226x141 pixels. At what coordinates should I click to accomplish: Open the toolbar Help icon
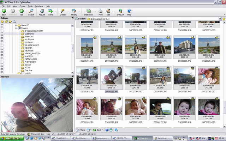129,11
